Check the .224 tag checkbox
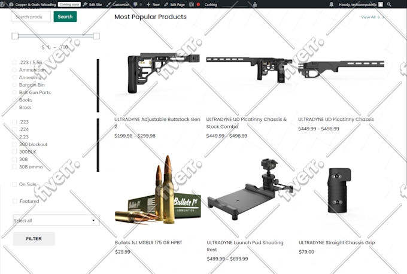This screenshot has height=274, width=407. click(x=14, y=129)
